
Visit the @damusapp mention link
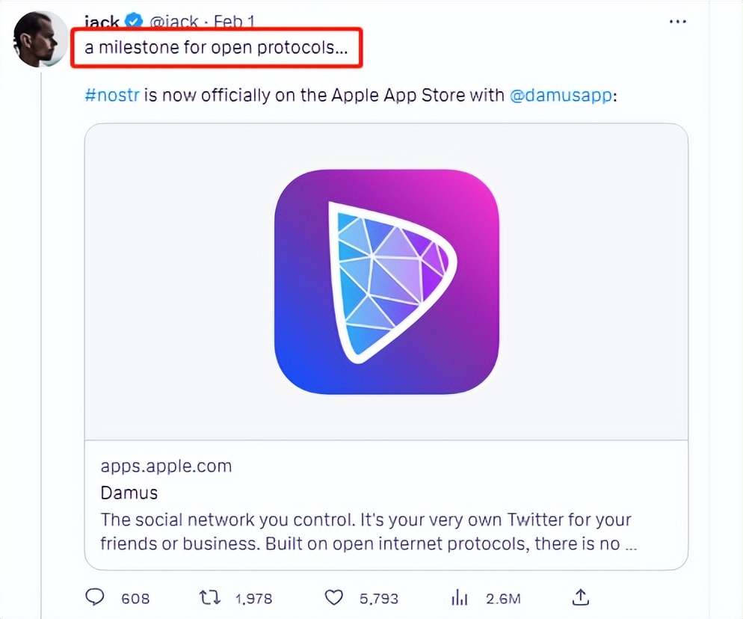(x=561, y=96)
